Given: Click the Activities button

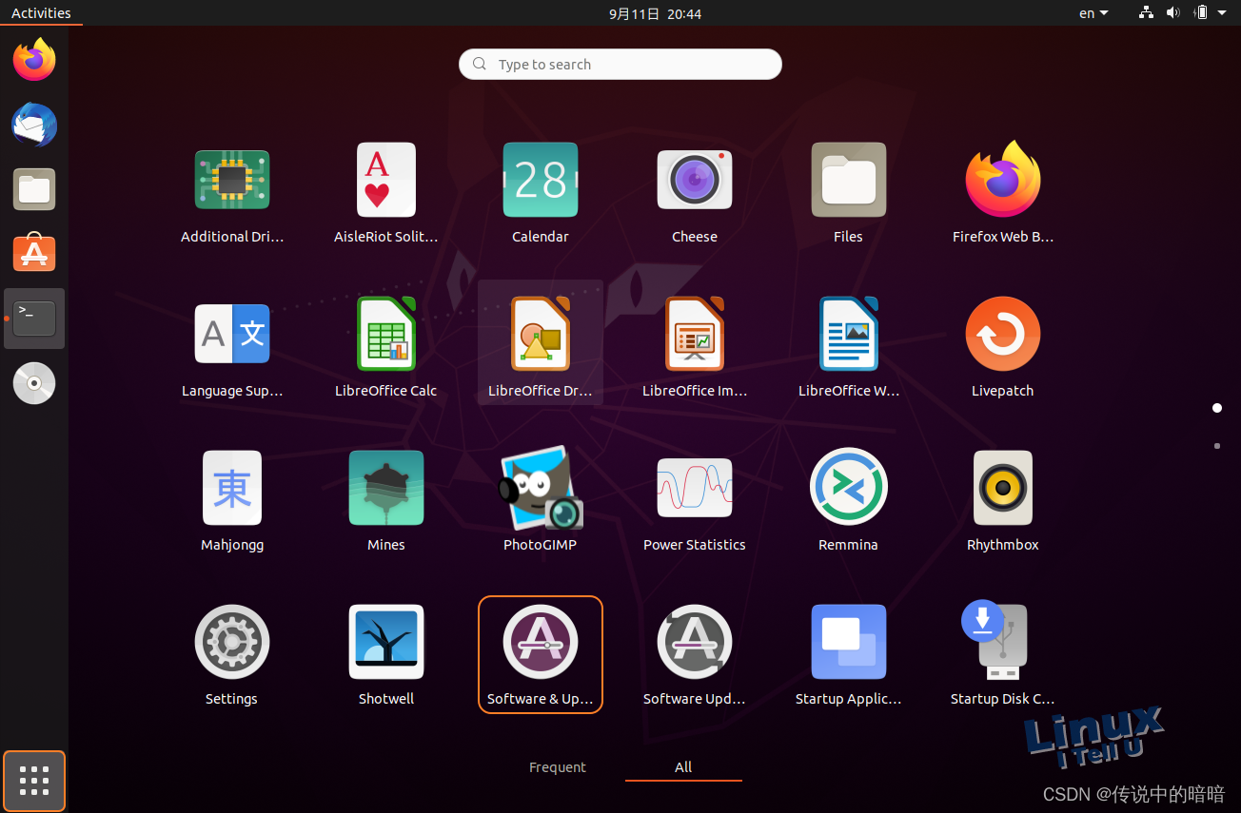Looking at the screenshot, I should 41,13.
